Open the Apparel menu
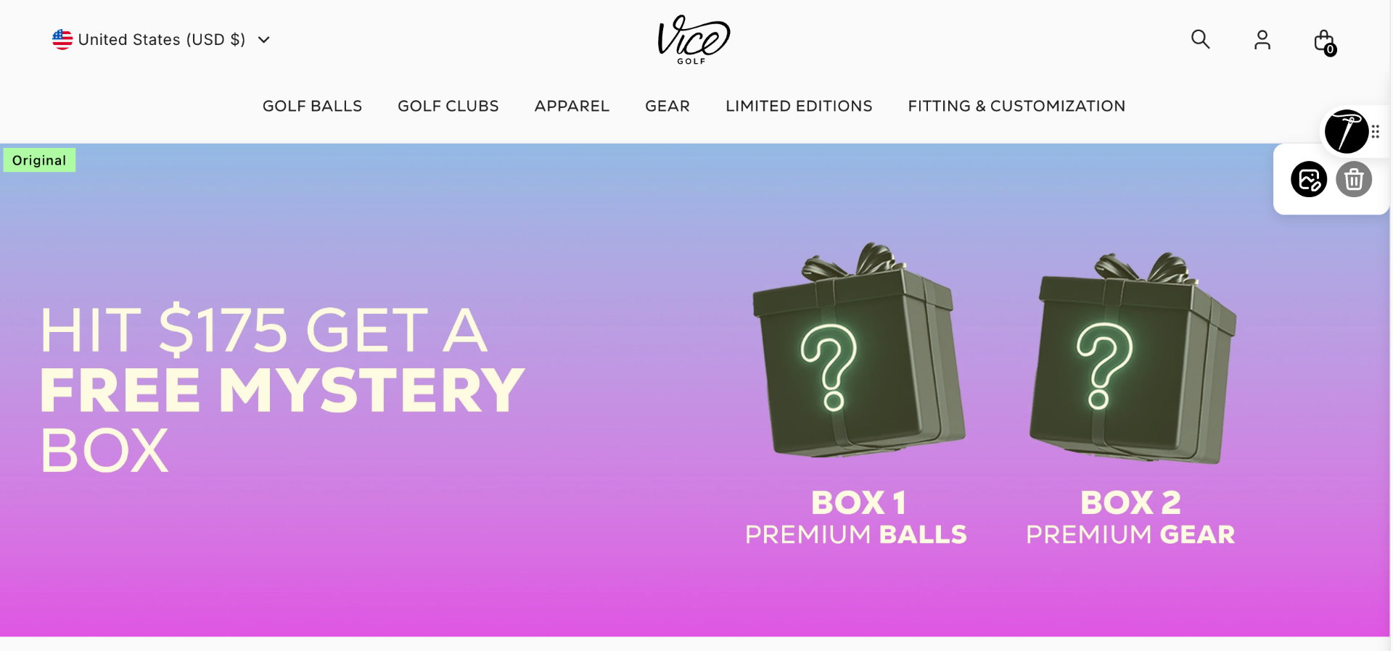Screen dimensions: 1393x651 572,106
